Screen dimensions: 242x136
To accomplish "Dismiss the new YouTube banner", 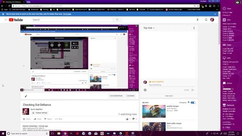I will tap(215, 14).
